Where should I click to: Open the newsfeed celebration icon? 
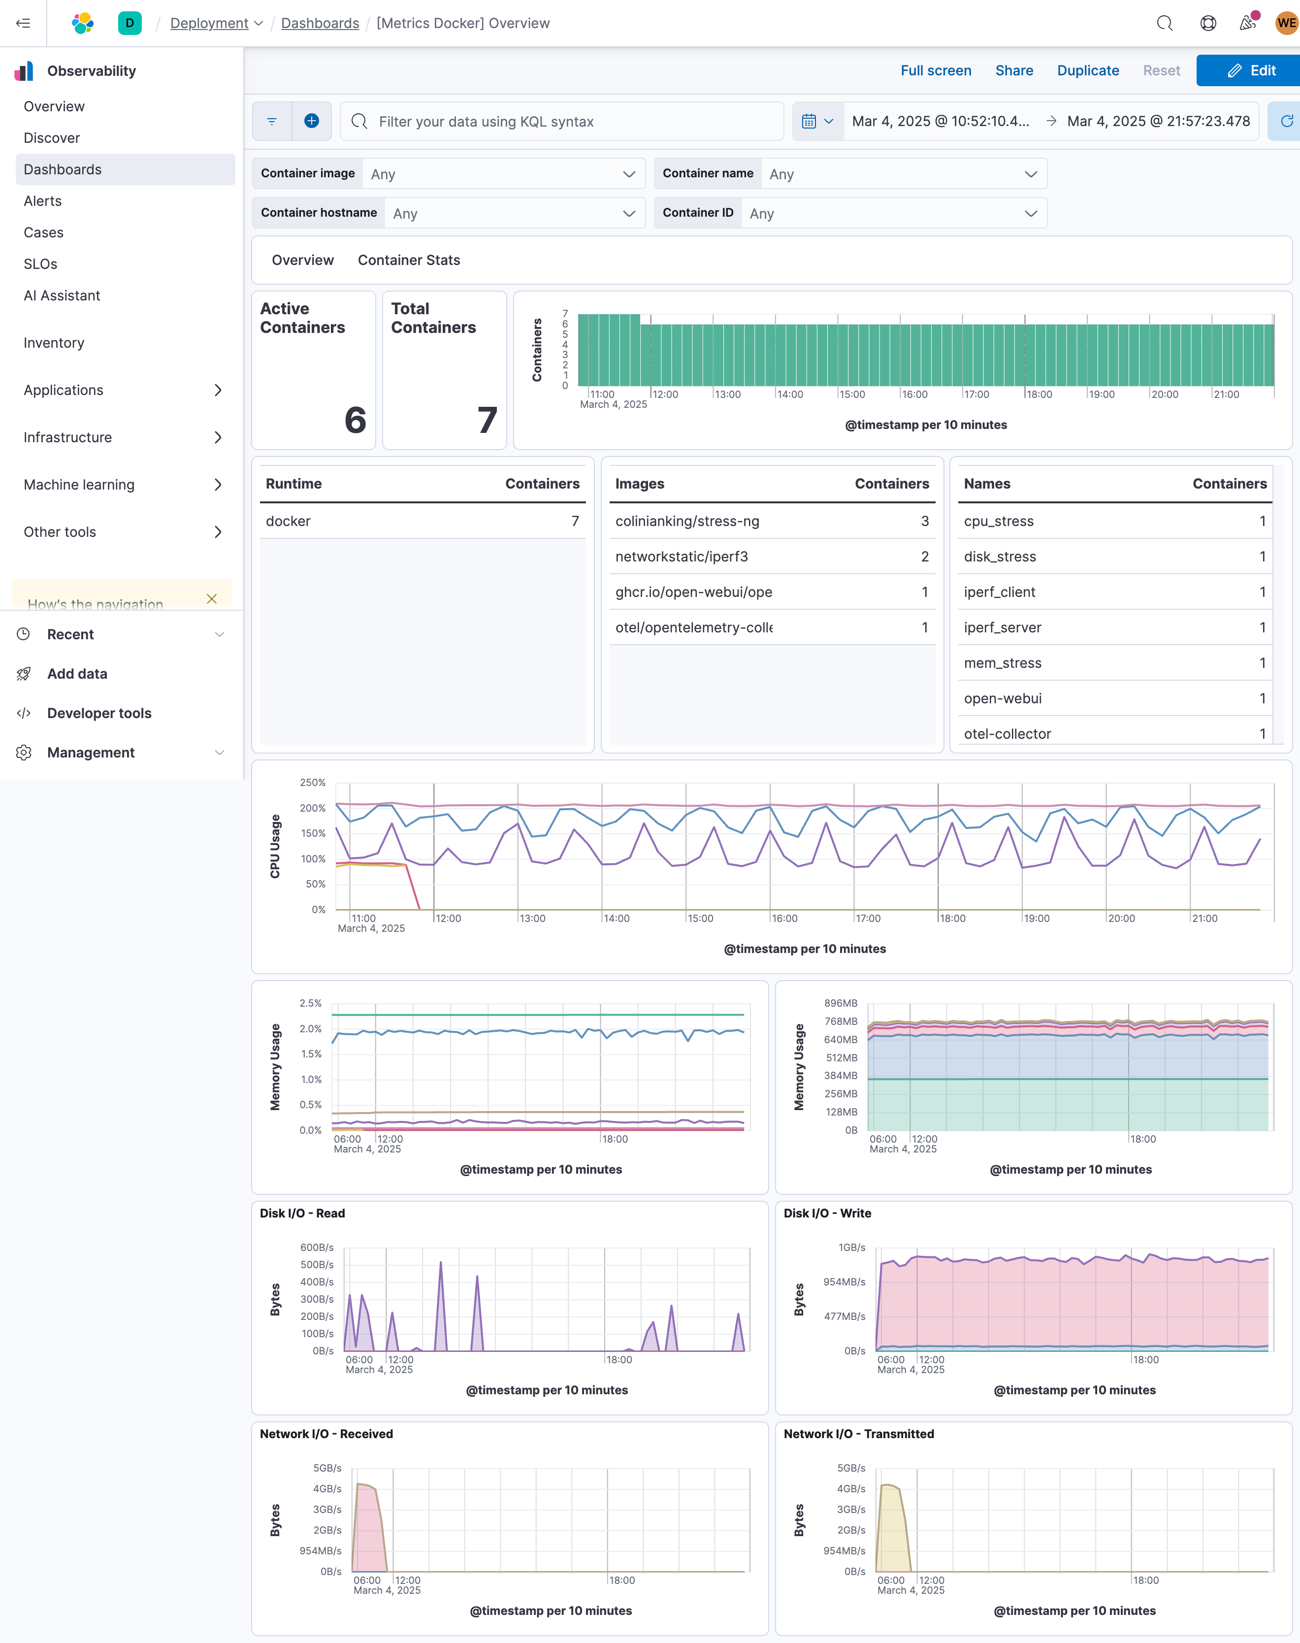[x=1247, y=23]
